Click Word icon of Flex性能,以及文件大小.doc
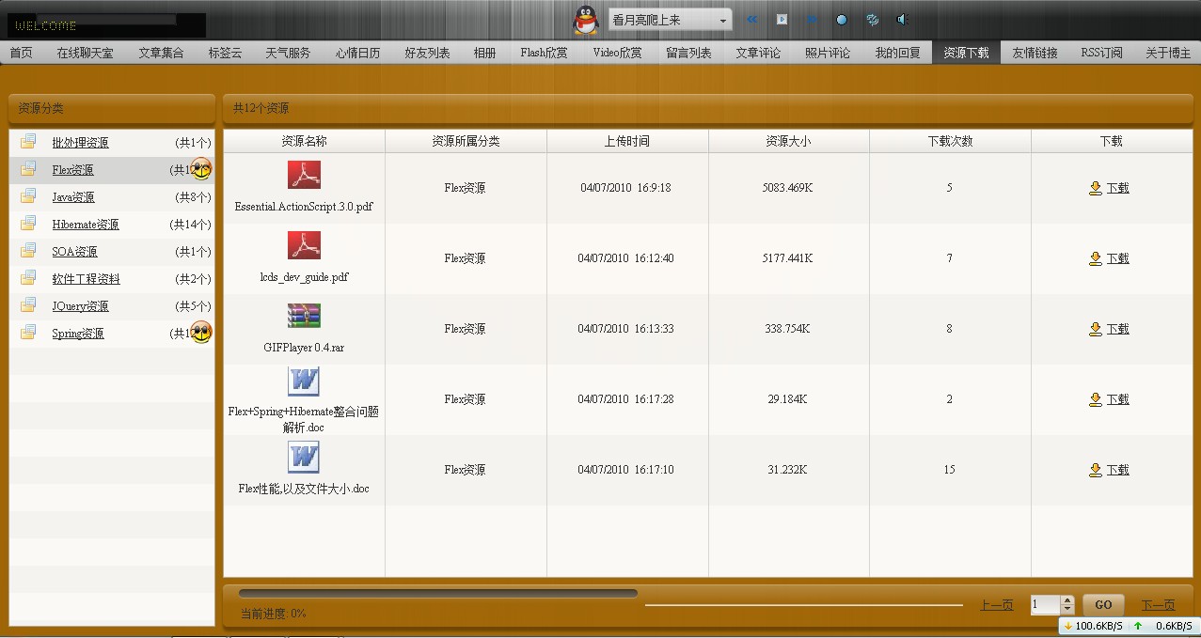This screenshot has width=1201, height=638. click(x=304, y=458)
